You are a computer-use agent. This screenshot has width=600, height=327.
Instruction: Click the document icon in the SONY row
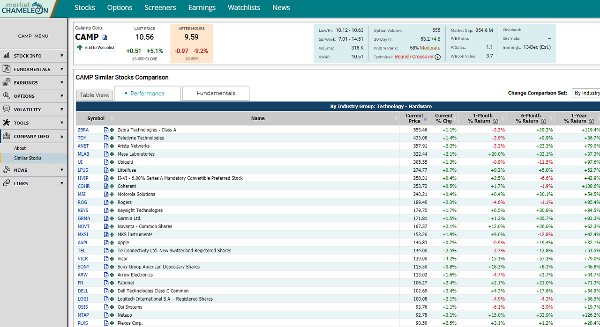coord(106,267)
